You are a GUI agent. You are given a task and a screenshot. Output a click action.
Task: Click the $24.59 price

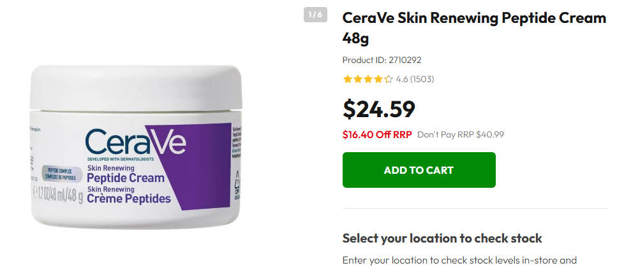[378, 109]
